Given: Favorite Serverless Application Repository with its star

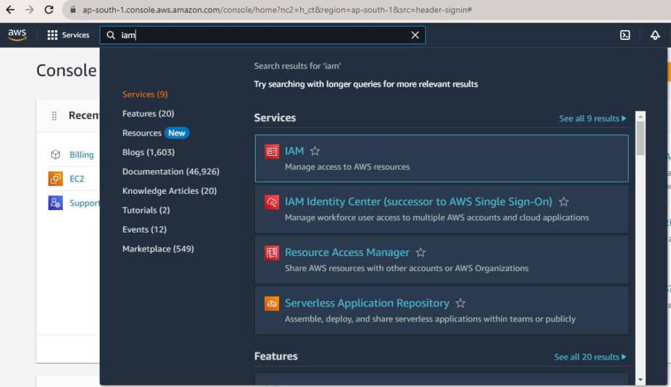Looking at the screenshot, I should tap(461, 303).
